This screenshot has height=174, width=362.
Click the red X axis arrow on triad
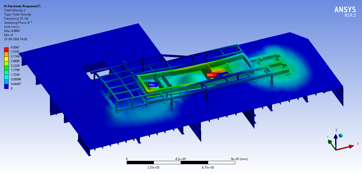click(351, 146)
